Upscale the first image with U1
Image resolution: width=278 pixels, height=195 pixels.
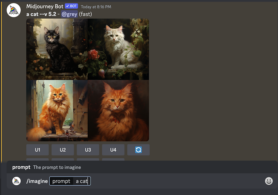(37, 150)
